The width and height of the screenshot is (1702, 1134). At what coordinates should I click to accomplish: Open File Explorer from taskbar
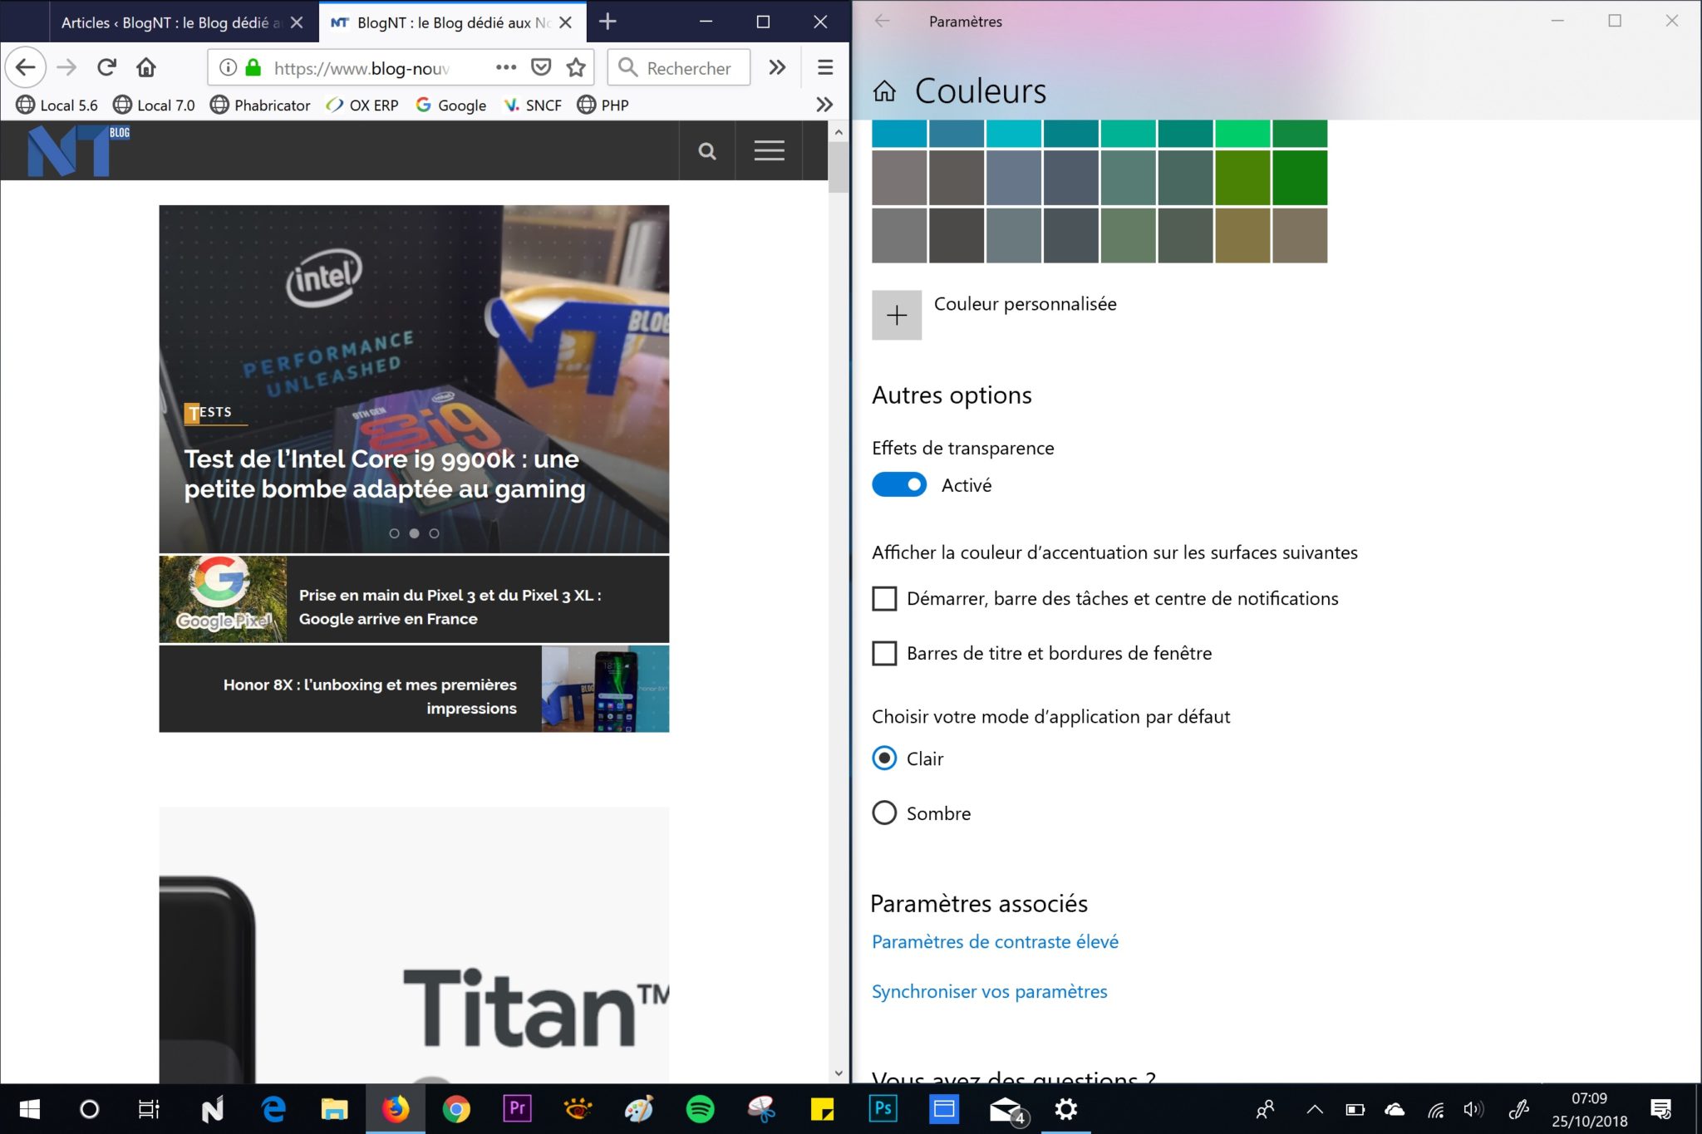pos(334,1109)
